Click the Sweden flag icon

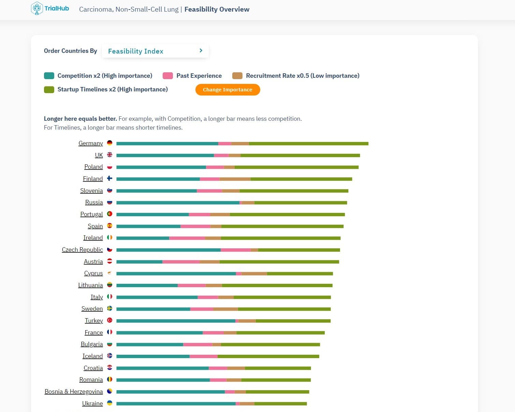pyautogui.click(x=109, y=308)
